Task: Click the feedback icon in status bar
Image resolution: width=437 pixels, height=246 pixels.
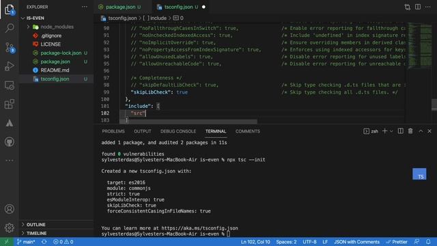Action: pos(417,242)
